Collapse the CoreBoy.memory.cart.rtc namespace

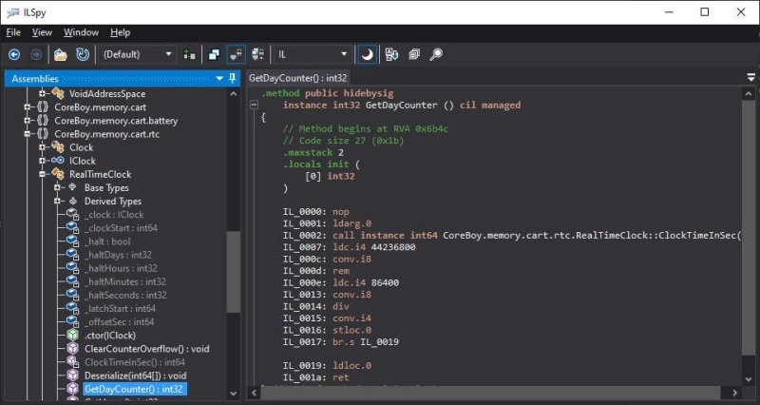click(x=28, y=134)
